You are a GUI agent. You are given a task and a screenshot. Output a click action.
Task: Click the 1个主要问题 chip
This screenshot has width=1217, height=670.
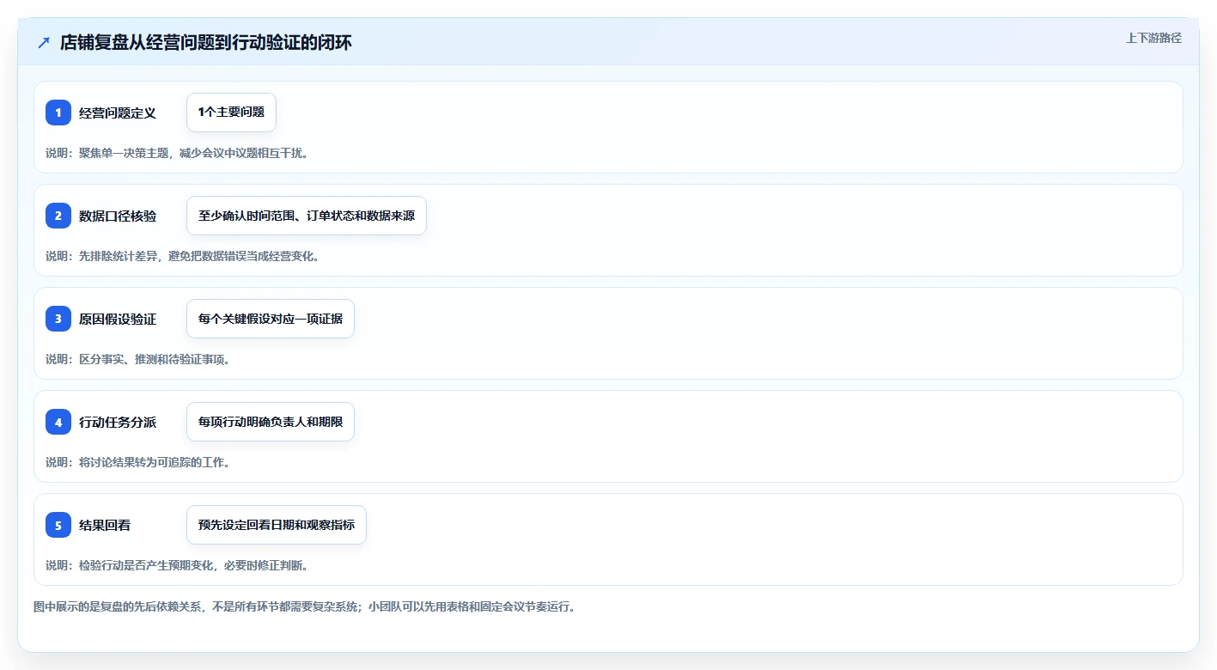231,113
